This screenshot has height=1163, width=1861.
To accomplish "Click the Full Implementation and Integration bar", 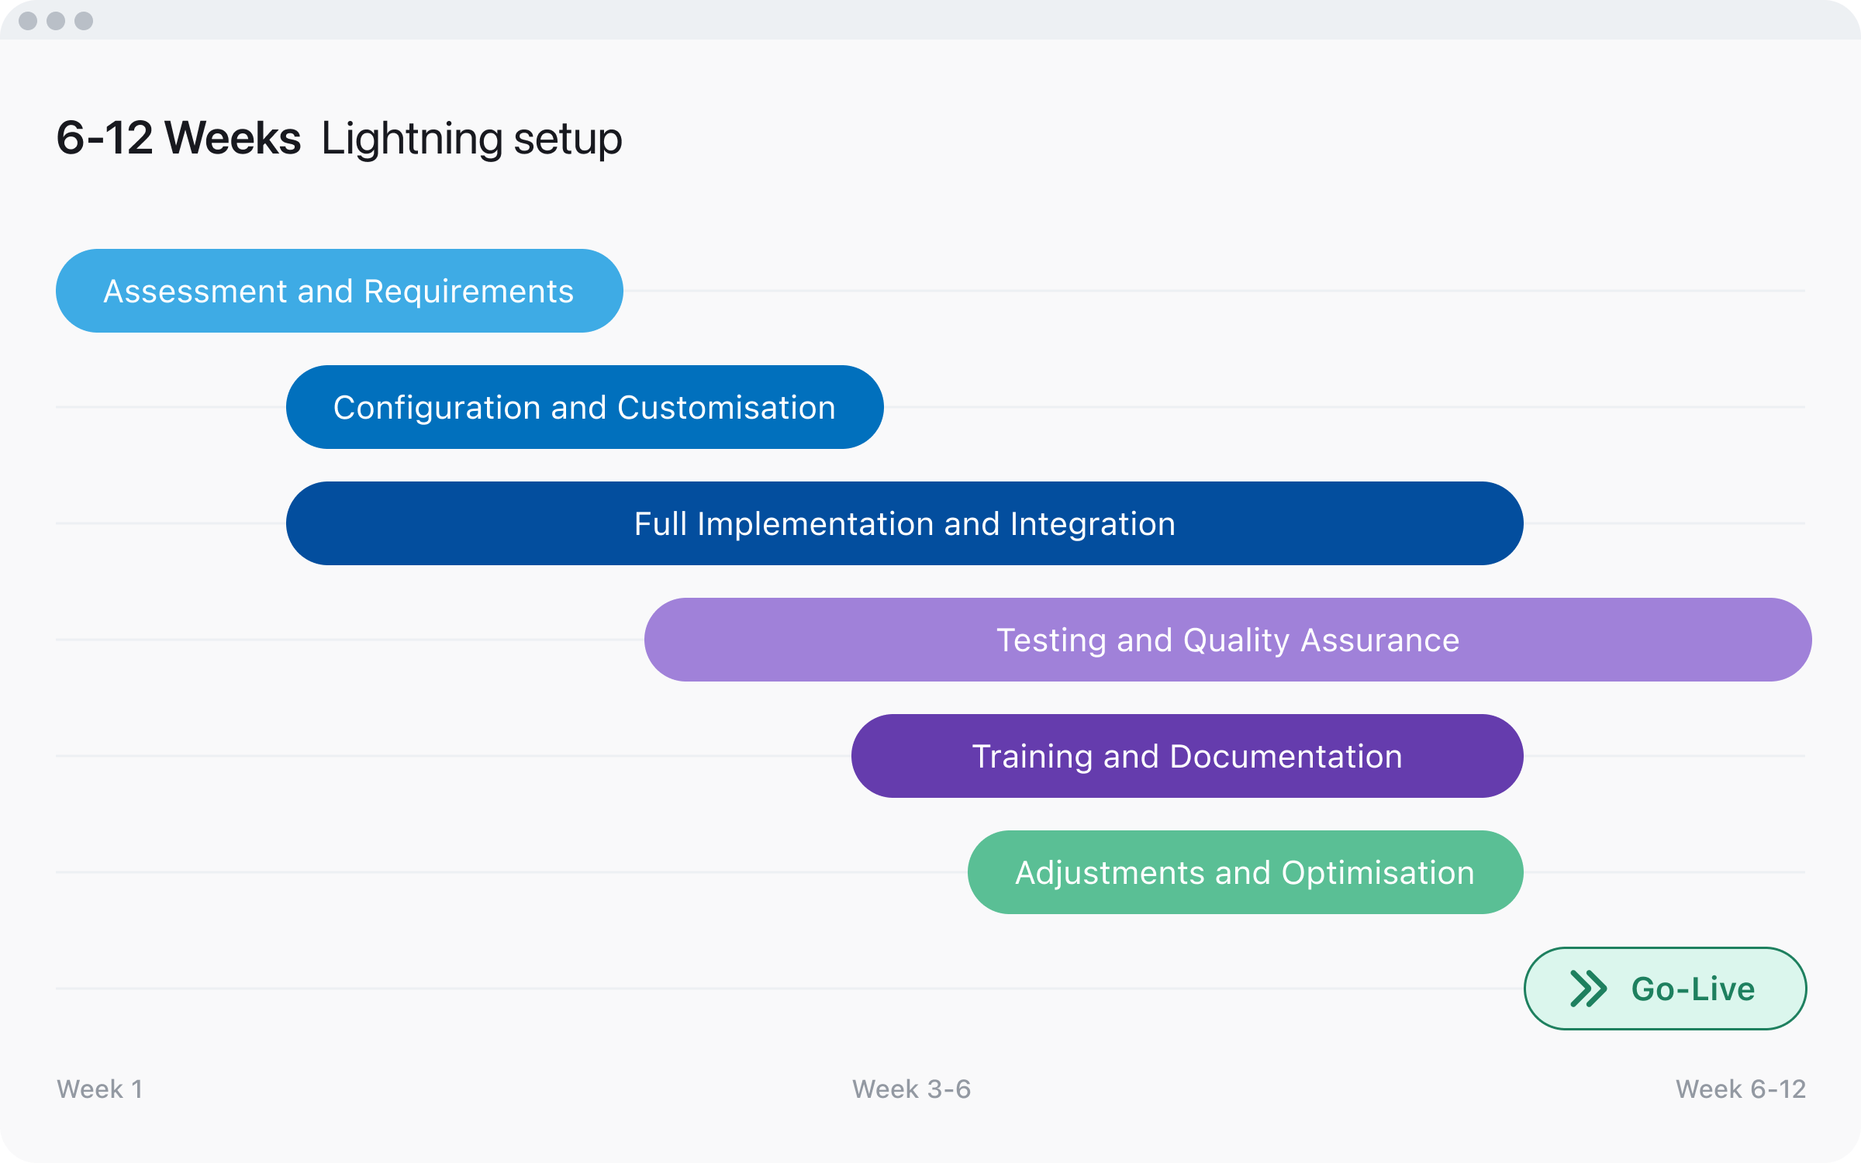I will [904, 523].
